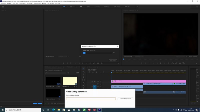Click the timeline playhead at start
Viewport: 200px width, 112px height.
(111, 72)
